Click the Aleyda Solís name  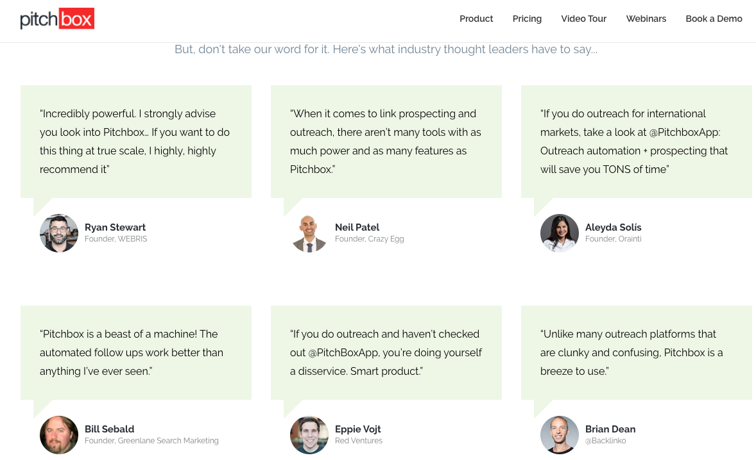614,227
